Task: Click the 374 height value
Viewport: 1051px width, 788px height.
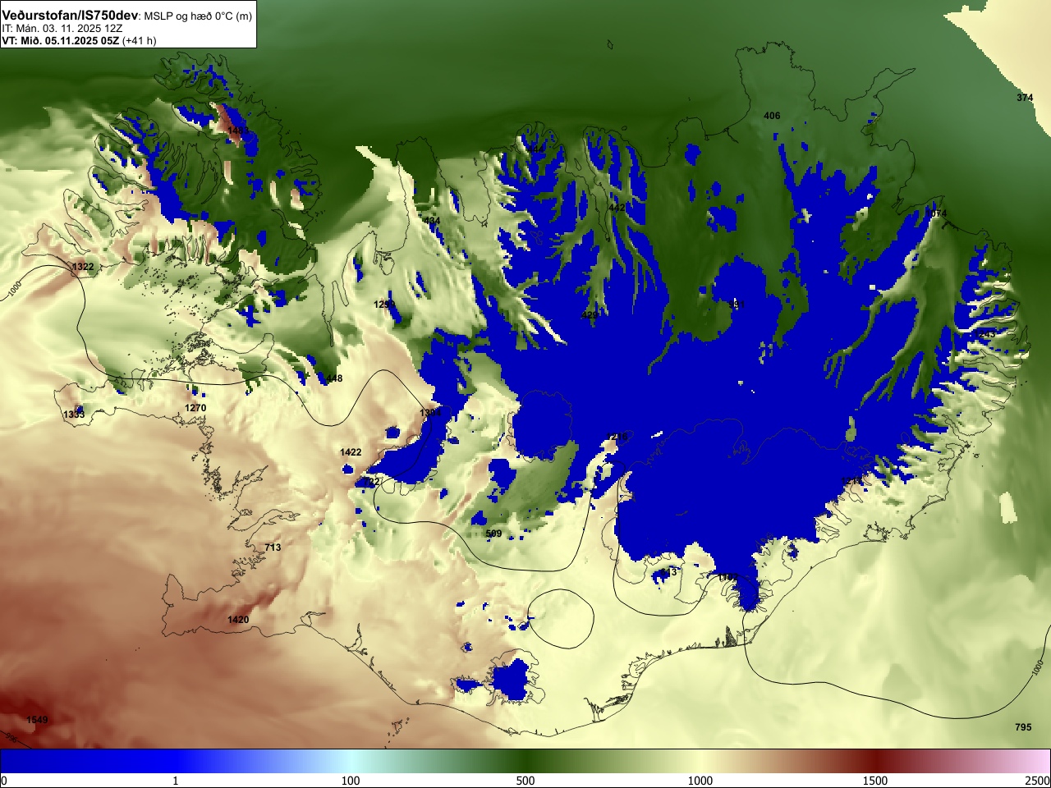Action: point(1025,98)
